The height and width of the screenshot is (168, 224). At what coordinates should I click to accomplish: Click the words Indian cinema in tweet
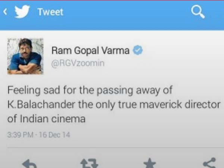tap(53, 119)
